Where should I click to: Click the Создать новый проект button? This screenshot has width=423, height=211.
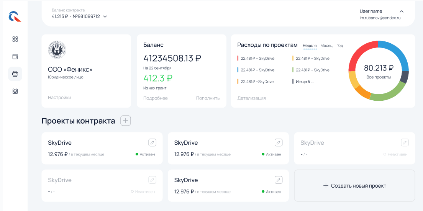(354, 186)
